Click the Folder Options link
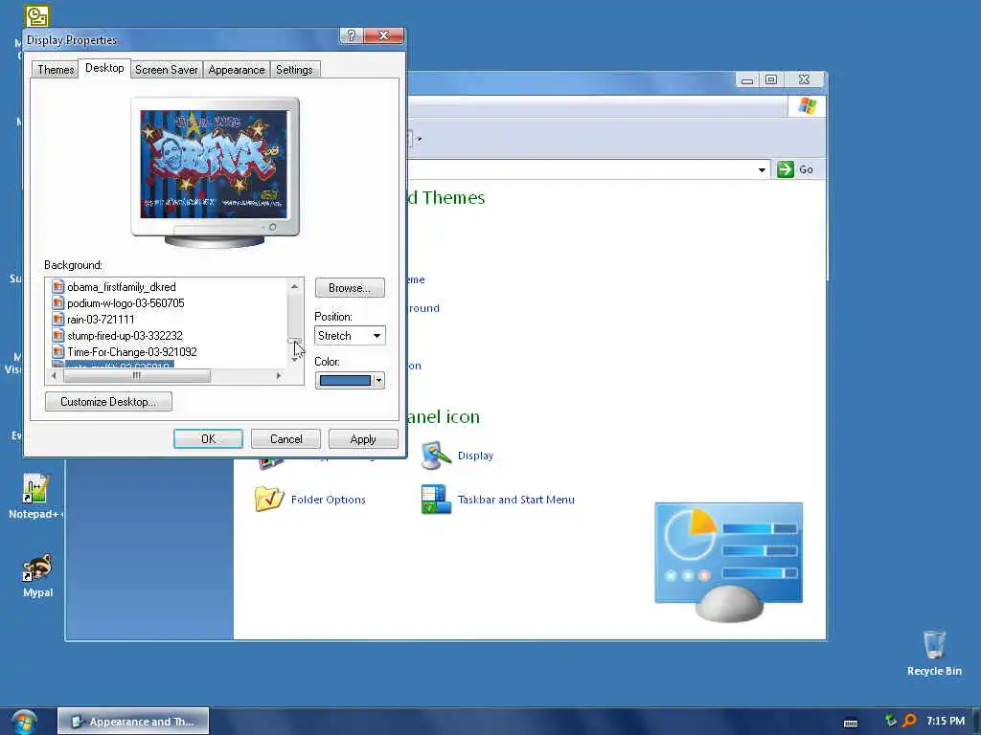Viewport: 981px width, 735px height. (328, 500)
